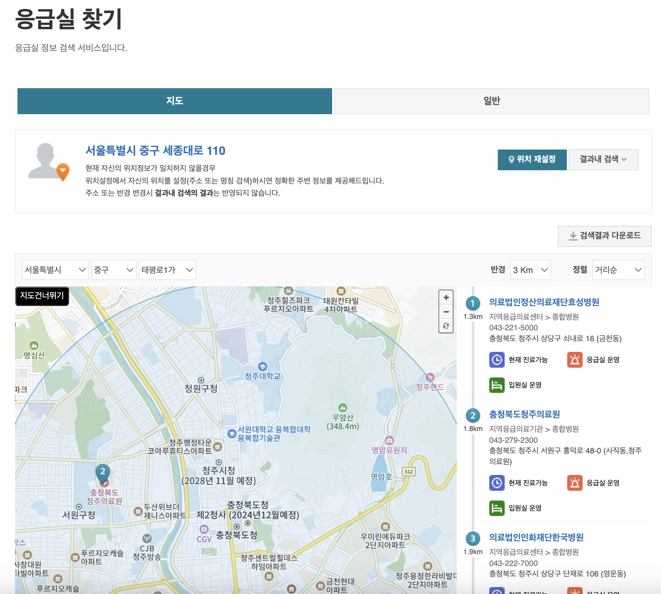Zoom out the map with minus icon

tap(446, 312)
